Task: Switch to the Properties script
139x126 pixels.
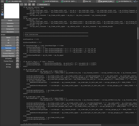Action: [8, 45]
